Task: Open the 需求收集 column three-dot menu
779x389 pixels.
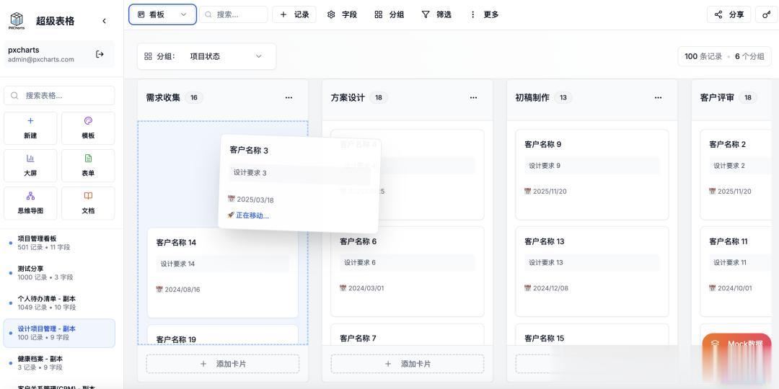Action: pyautogui.click(x=289, y=98)
